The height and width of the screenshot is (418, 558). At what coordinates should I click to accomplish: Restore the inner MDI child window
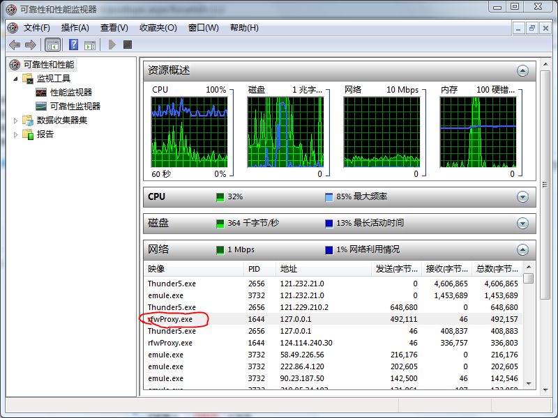532,28
